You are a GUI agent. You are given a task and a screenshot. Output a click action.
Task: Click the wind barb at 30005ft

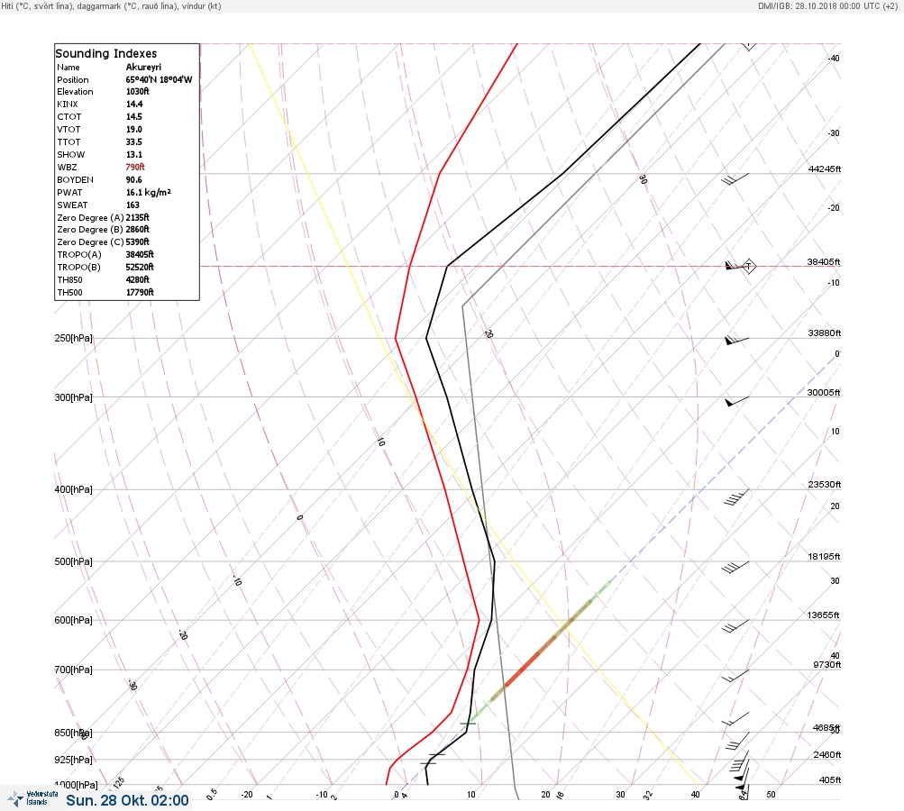736,401
